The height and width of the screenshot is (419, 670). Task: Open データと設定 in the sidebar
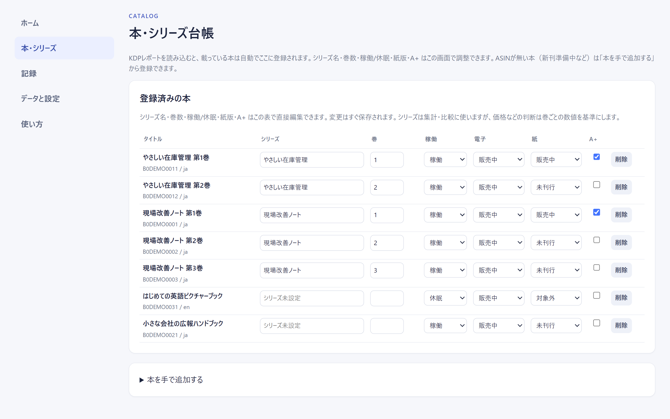click(64, 99)
